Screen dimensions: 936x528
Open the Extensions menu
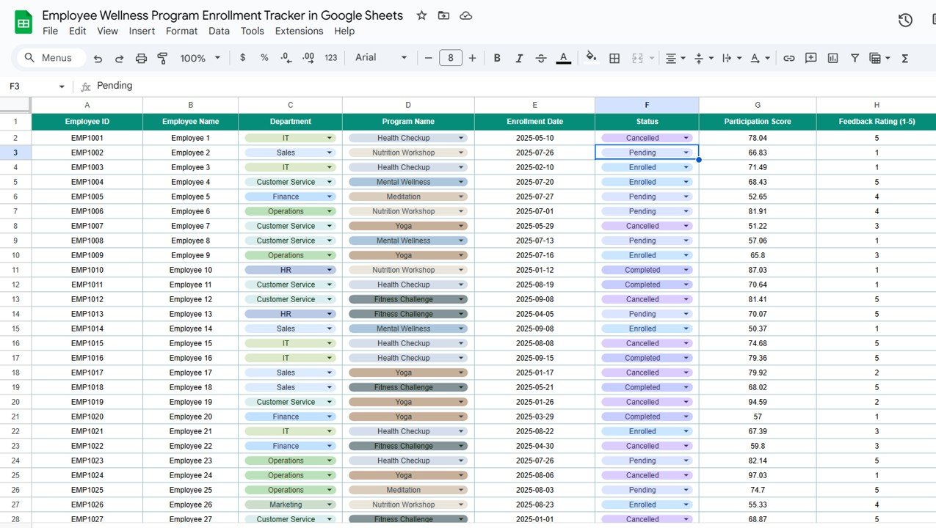[x=299, y=31]
